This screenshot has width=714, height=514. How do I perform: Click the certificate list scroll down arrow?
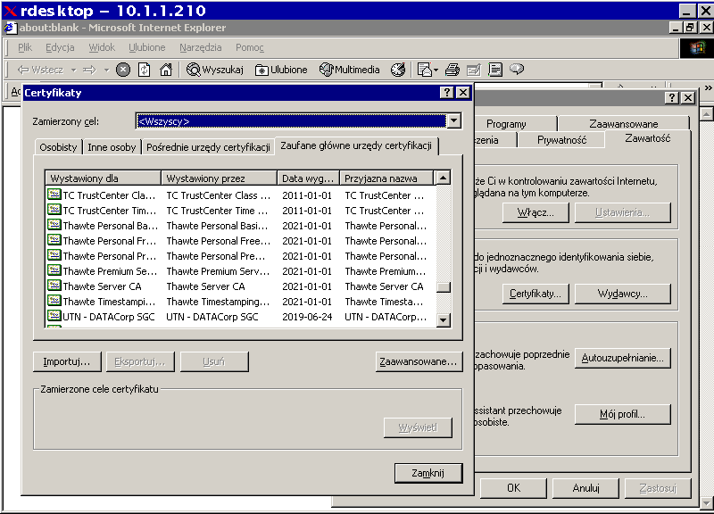443,320
